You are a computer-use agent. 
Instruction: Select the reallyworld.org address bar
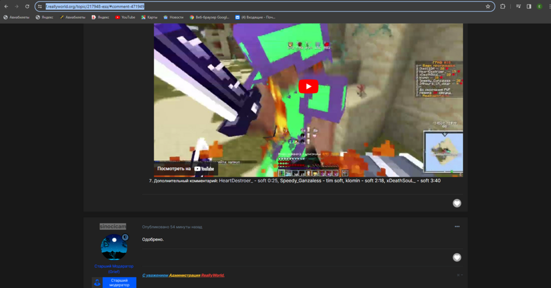[264, 6]
